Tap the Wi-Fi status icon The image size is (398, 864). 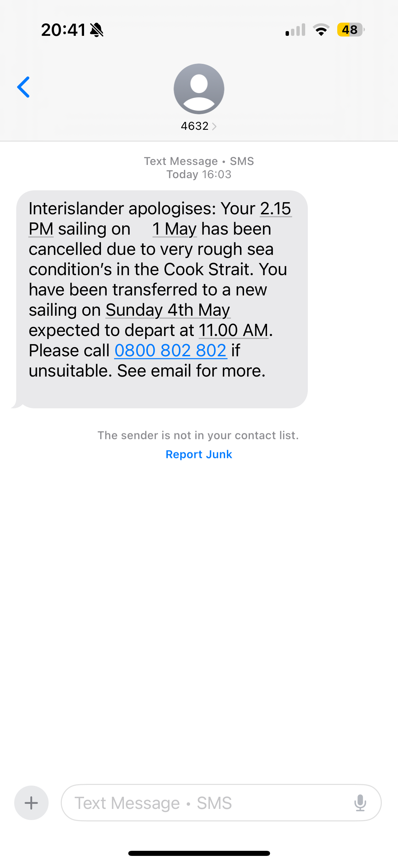point(321,30)
